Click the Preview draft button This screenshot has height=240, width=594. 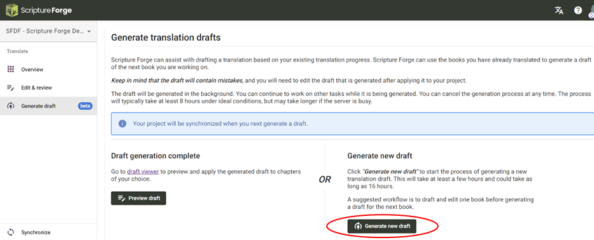coord(138,198)
